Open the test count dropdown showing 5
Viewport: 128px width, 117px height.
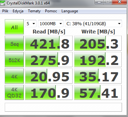coord(31,24)
